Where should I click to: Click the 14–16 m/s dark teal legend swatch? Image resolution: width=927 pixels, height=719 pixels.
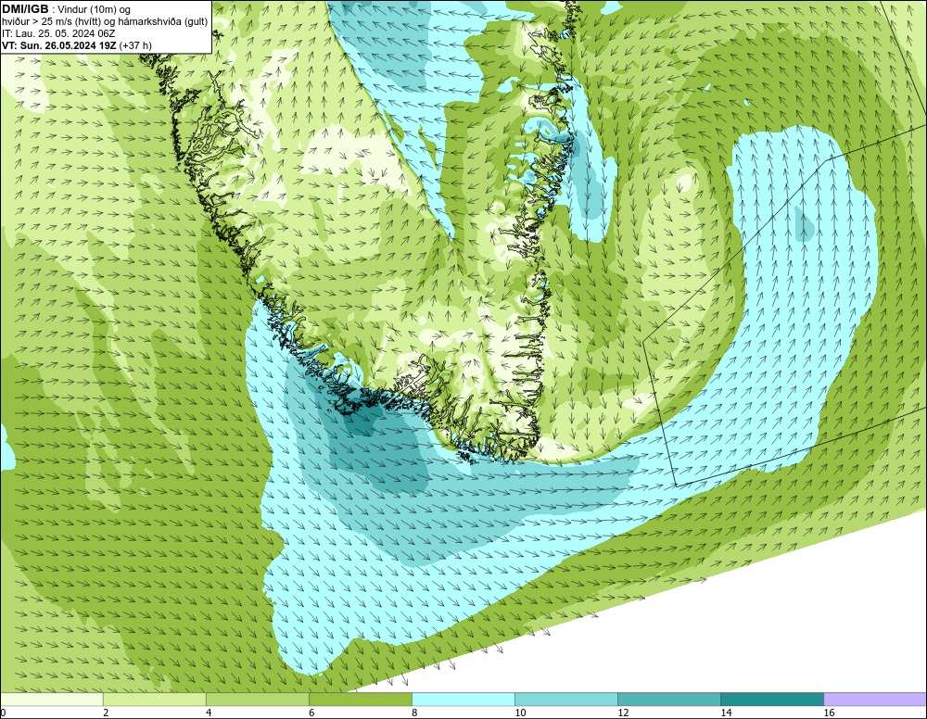pos(772,699)
